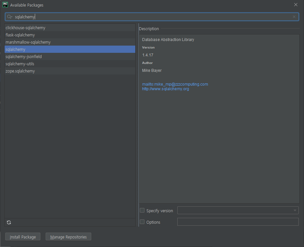Screen dimensions: 304x247
Task: Select sqlalchemy-jsonfield in the package list
Action: pos(70,56)
